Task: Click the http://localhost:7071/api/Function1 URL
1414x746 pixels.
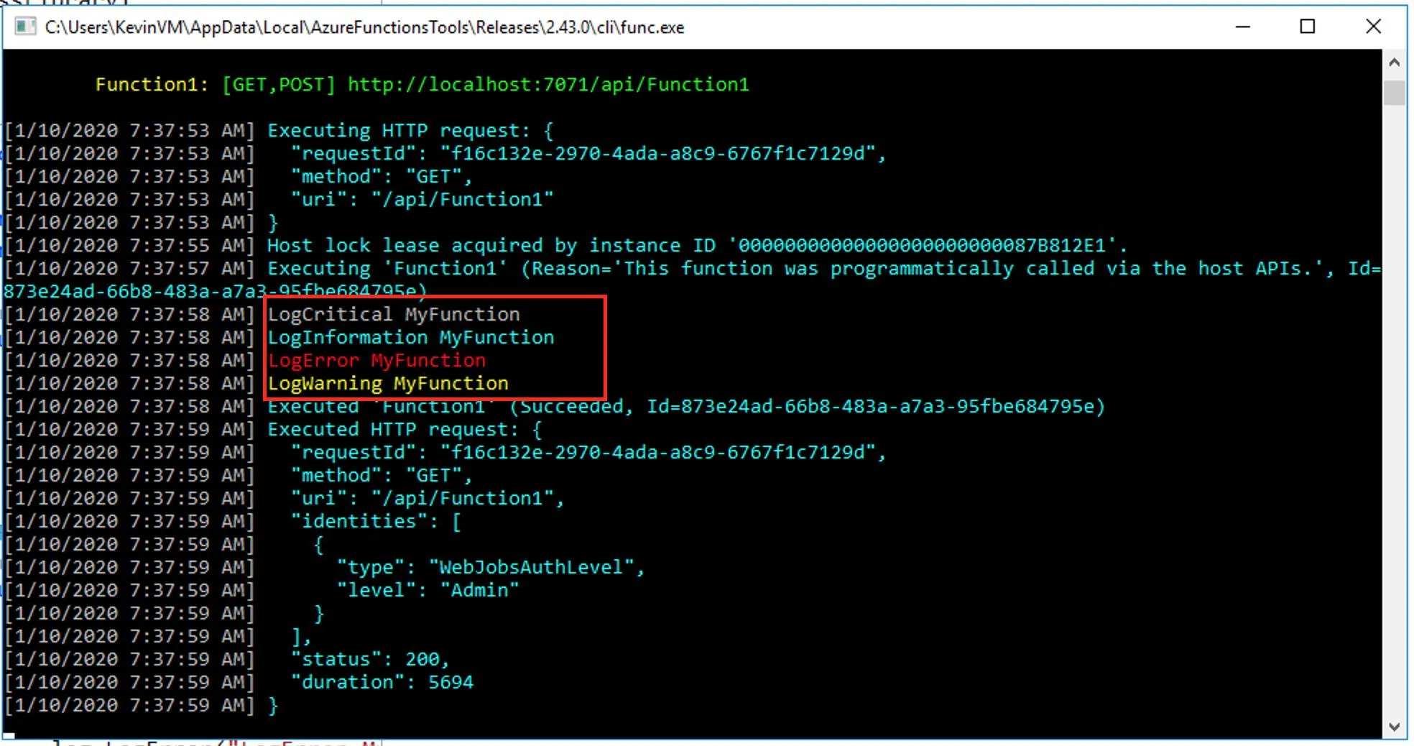Action: click(x=548, y=85)
